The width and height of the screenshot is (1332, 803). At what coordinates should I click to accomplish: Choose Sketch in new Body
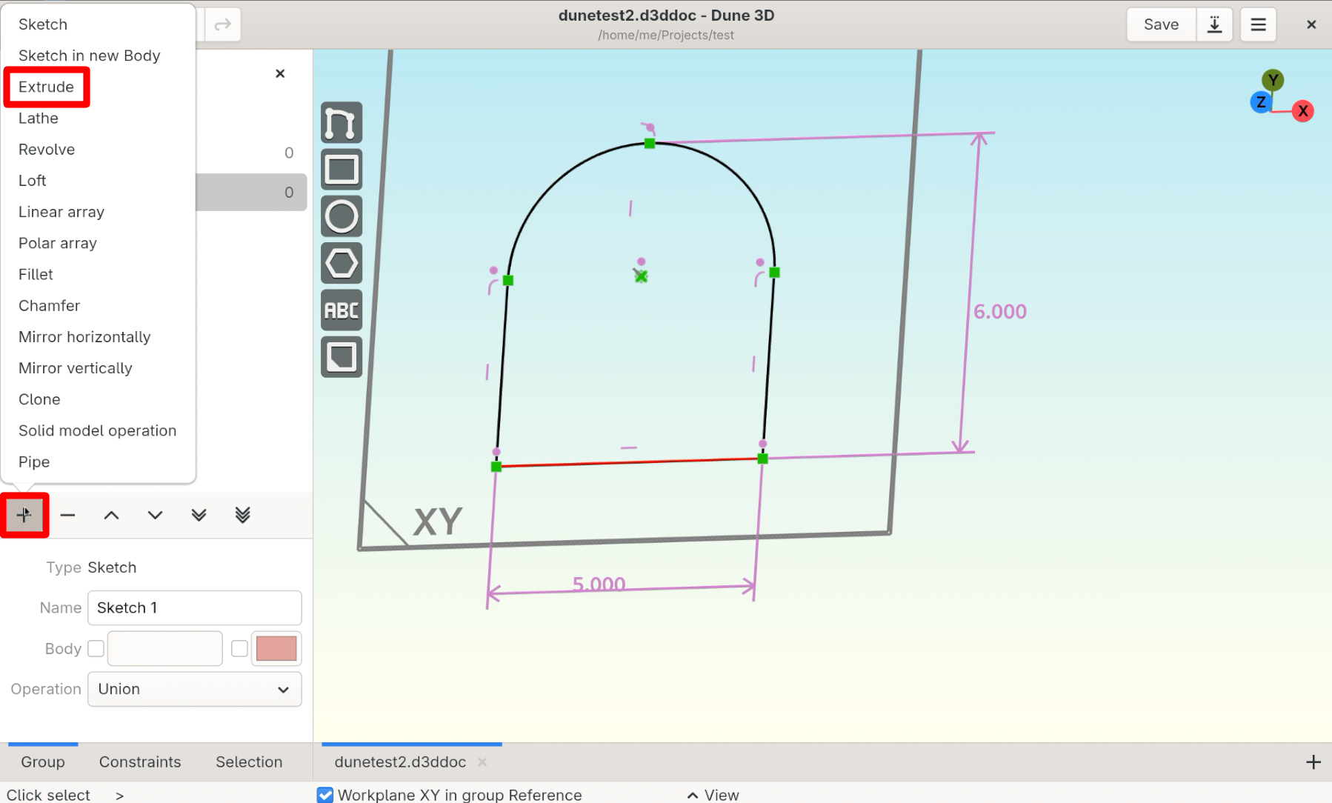tap(98, 56)
